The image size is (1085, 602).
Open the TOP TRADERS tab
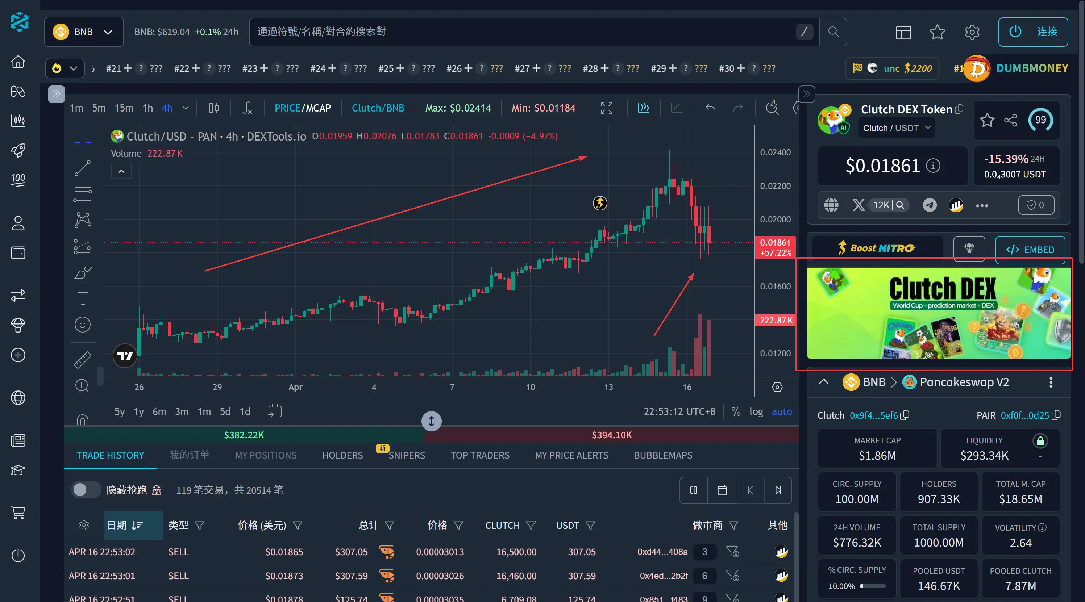click(480, 455)
